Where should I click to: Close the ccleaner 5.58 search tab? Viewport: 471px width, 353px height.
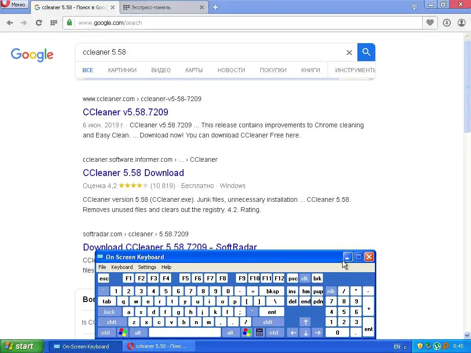pos(113,7)
